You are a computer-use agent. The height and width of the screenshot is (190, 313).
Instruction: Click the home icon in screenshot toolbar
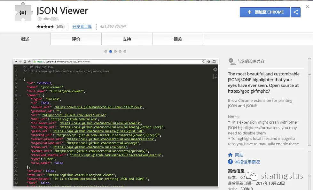tap(29, 62)
